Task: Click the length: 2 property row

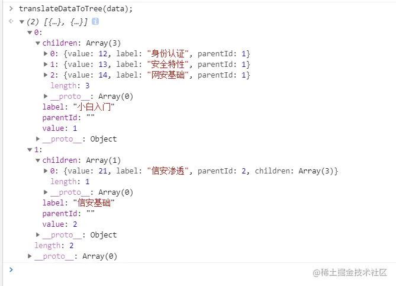Action: click(54, 245)
